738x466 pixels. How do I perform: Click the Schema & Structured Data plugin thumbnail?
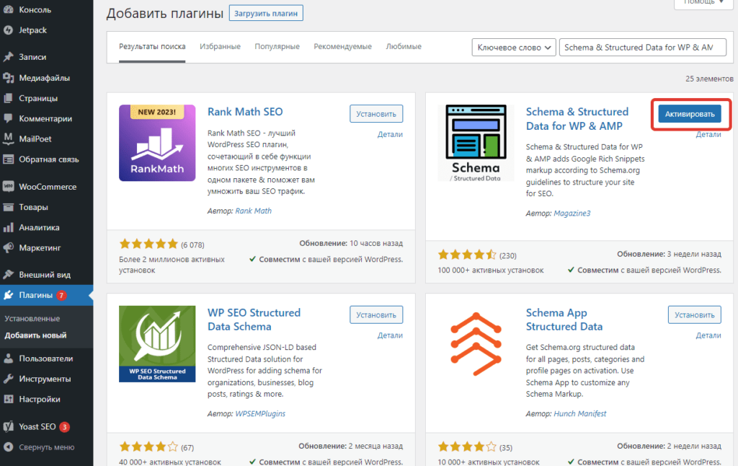[476, 143]
